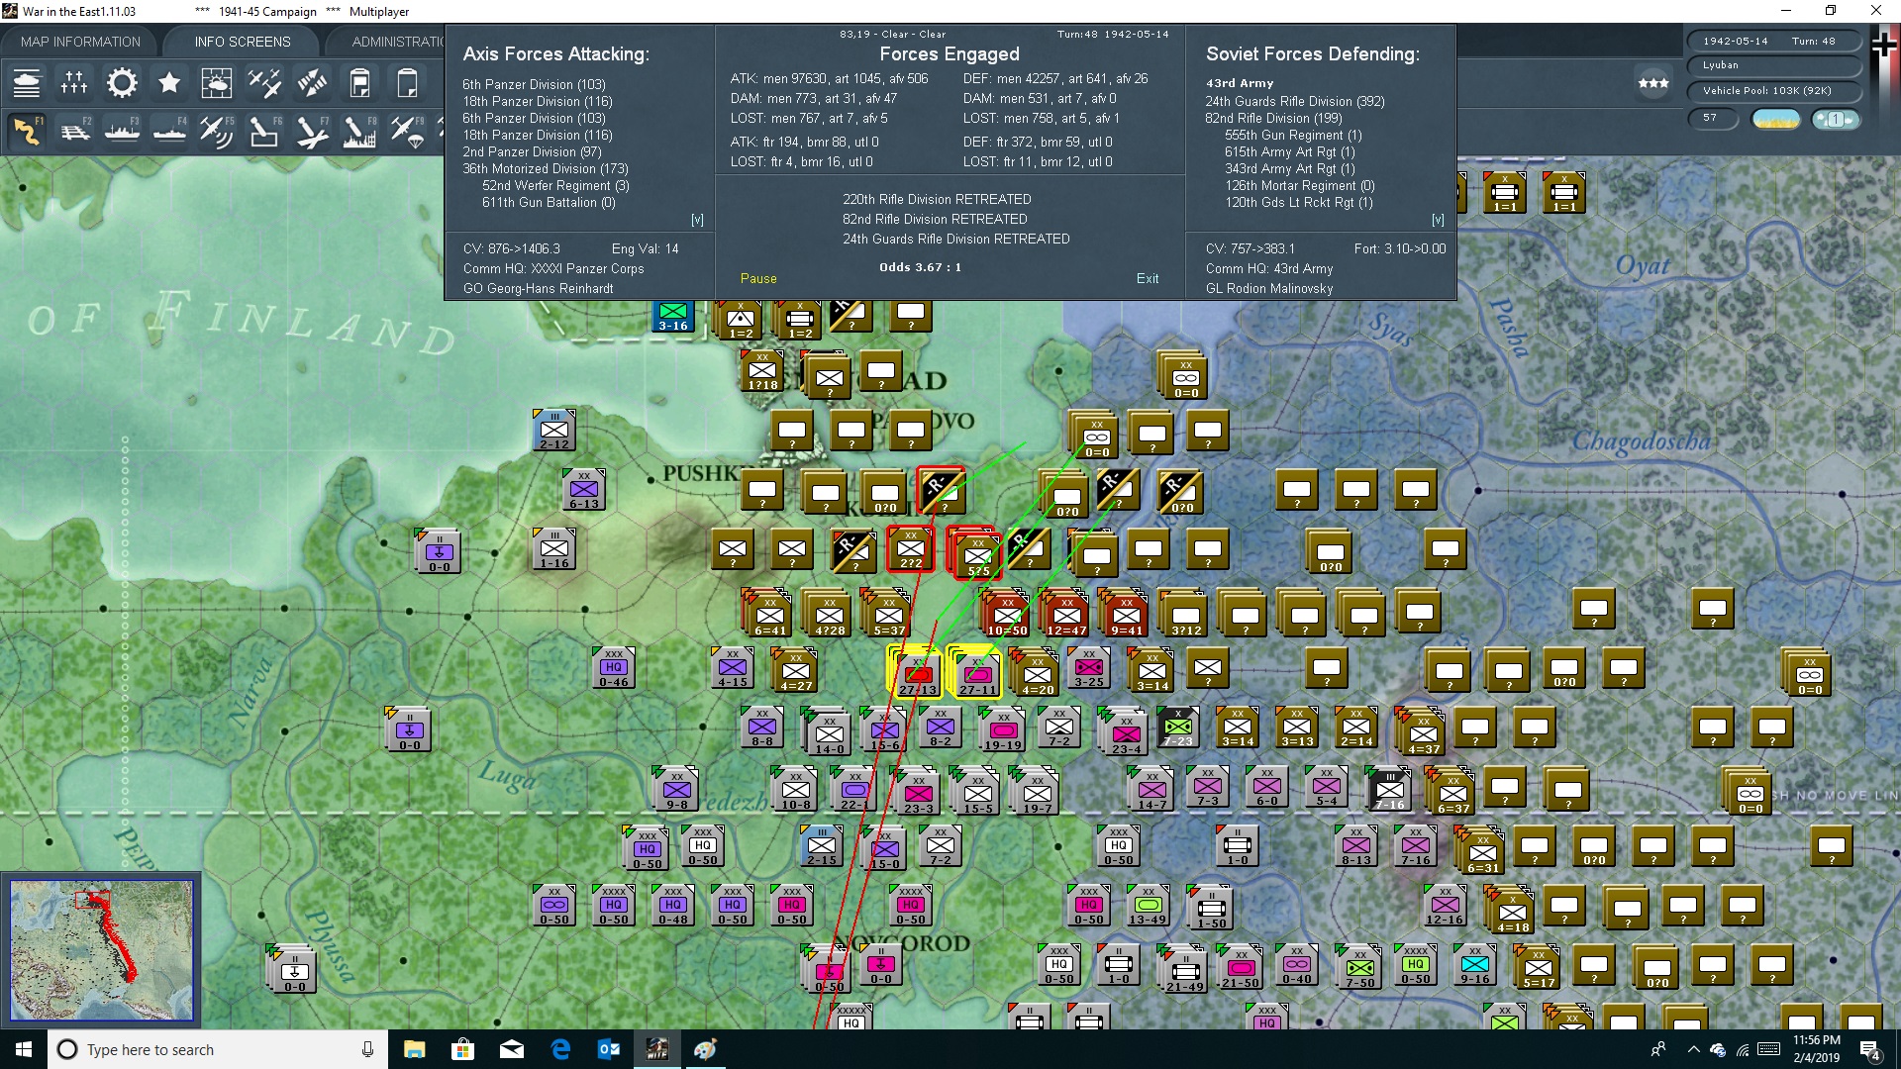Expand Soviet defending forces list arrow
Viewport: 1901px width, 1069px height.
click(x=1438, y=220)
